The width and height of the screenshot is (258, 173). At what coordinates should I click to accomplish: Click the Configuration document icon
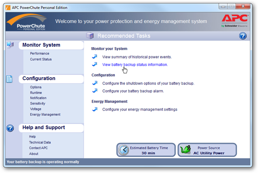point(10,79)
